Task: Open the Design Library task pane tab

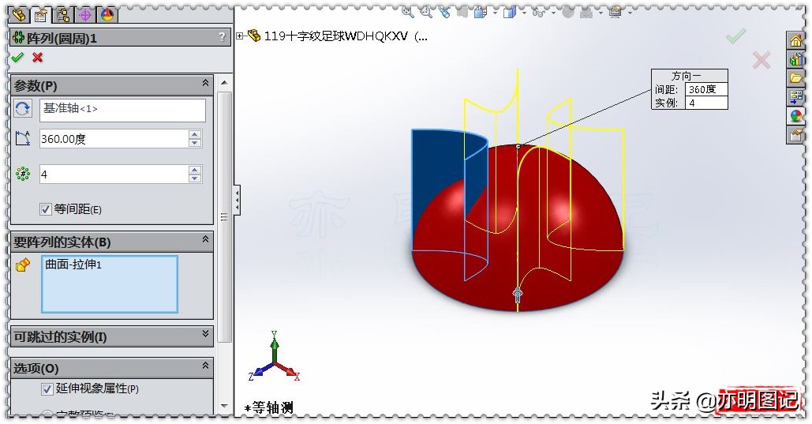Action: point(795,59)
